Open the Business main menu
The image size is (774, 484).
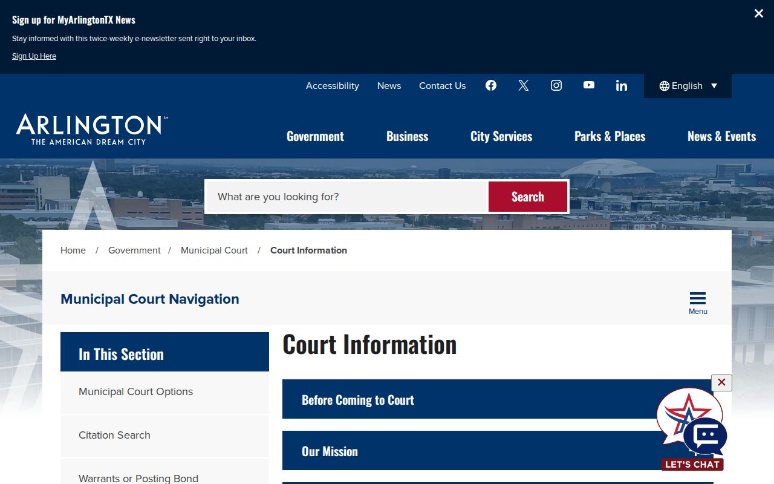coord(408,136)
